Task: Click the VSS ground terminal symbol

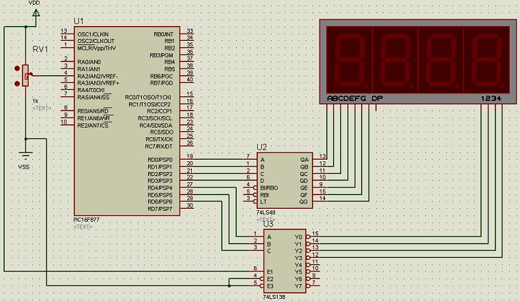Action: click(x=26, y=157)
